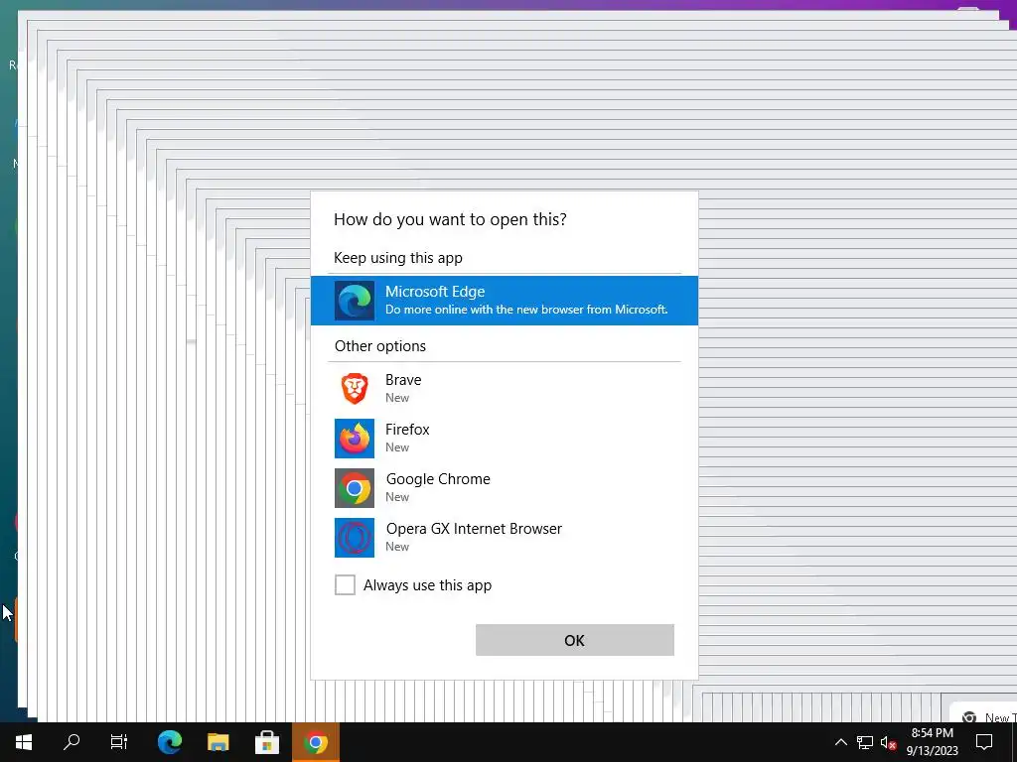Click "Opera GX Internet Browser" name text

[x=474, y=529]
